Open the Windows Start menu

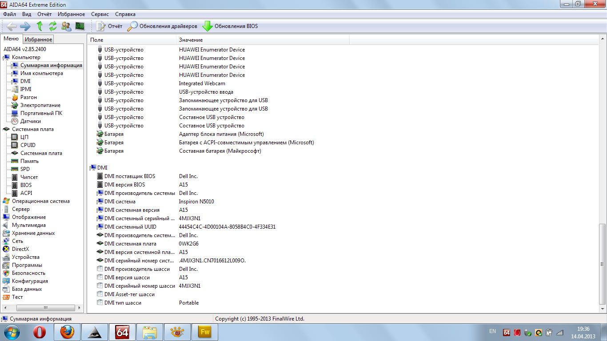[12, 332]
